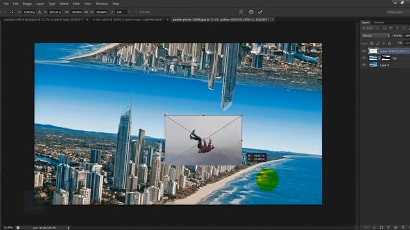Open the Help menu
410x230 pixels.
click(115, 4)
